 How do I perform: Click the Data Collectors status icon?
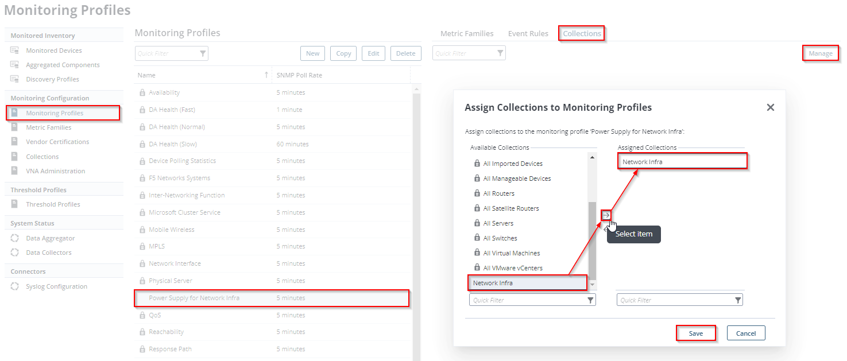[x=15, y=253]
